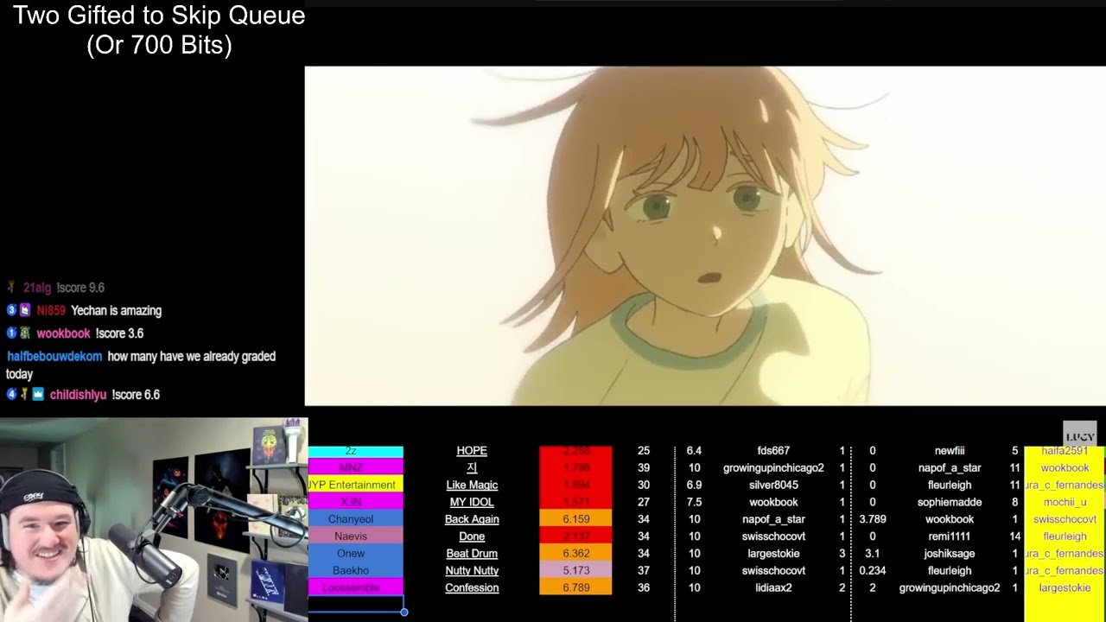Click childishlyu's blue number 4 badge
1106x622 pixels.
click(x=11, y=394)
